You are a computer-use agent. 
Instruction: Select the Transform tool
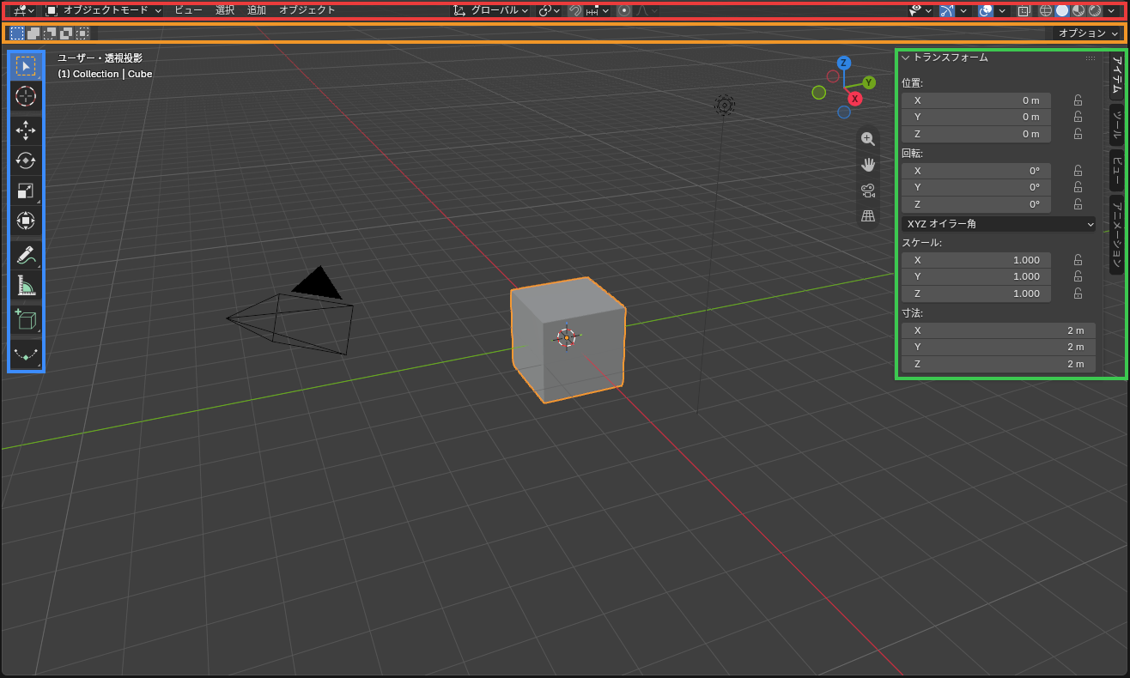26,221
